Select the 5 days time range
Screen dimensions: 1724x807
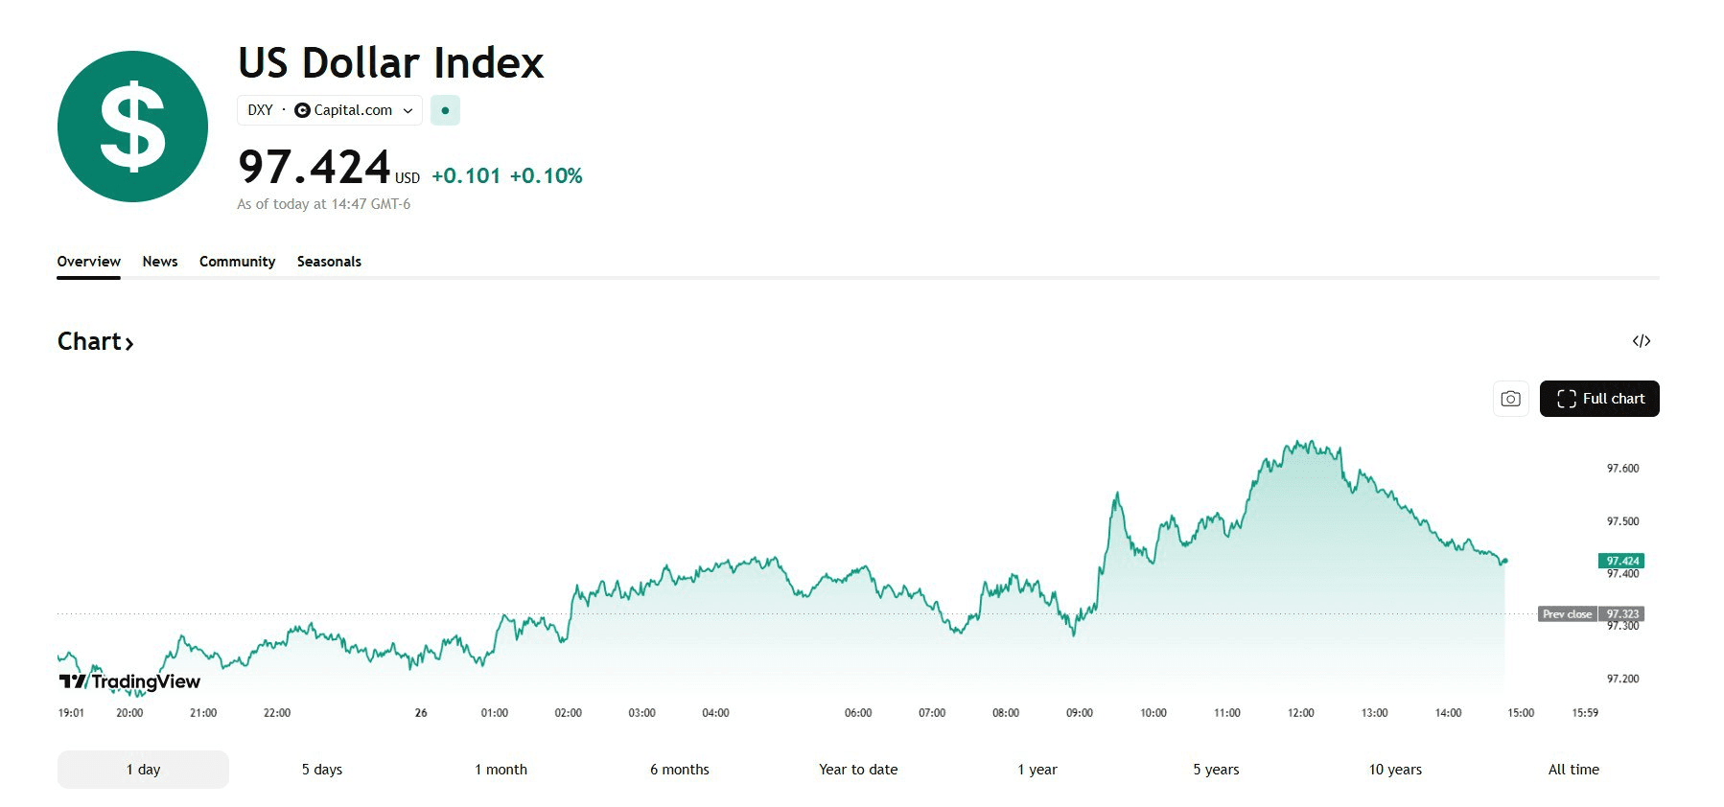[322, 770]
